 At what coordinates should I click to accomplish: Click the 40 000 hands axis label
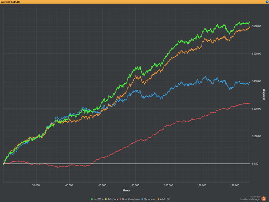(x=69, y=186)
